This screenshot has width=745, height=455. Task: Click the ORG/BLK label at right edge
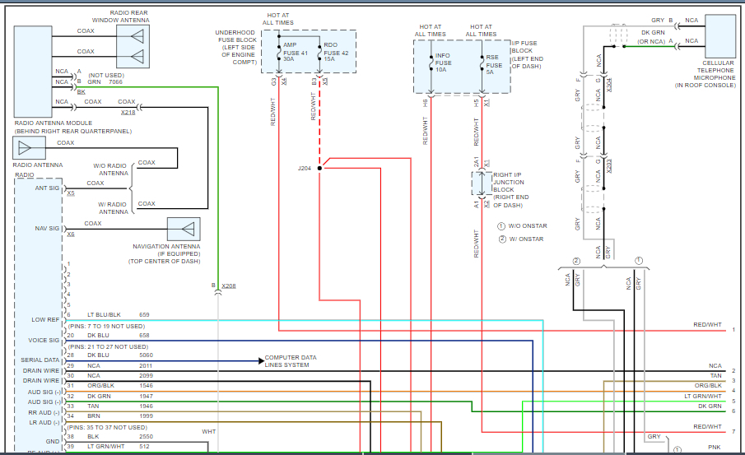tap(708, 385)
